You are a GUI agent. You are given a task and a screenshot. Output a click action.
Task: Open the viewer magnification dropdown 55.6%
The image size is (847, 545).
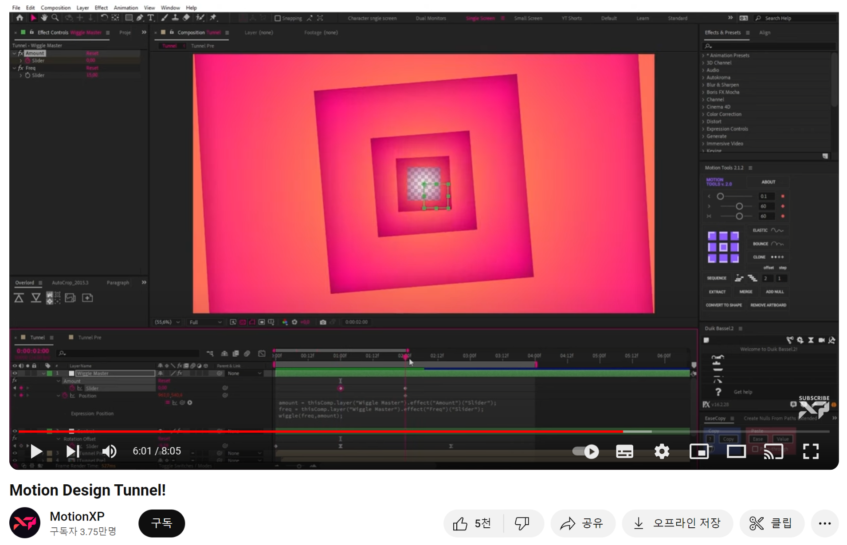[x=167, y=322]
